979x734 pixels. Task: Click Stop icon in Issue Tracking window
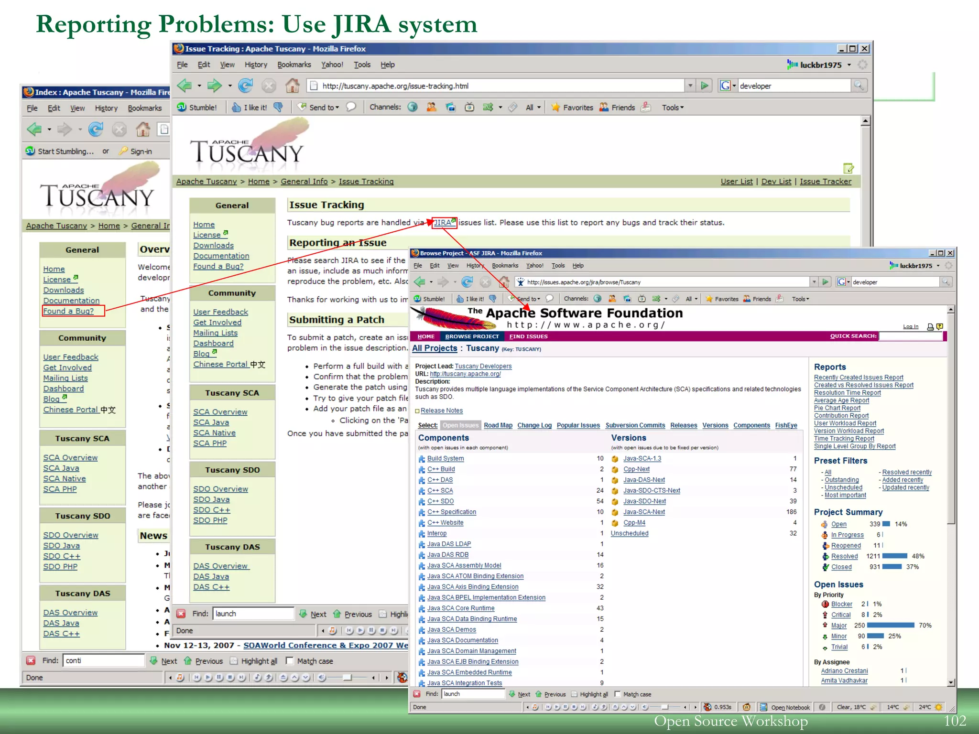pos(269,86)
